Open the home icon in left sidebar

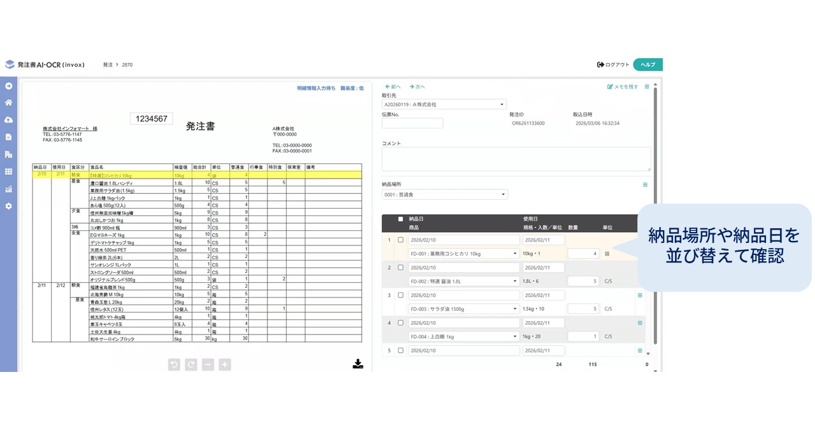pos(9,102)
